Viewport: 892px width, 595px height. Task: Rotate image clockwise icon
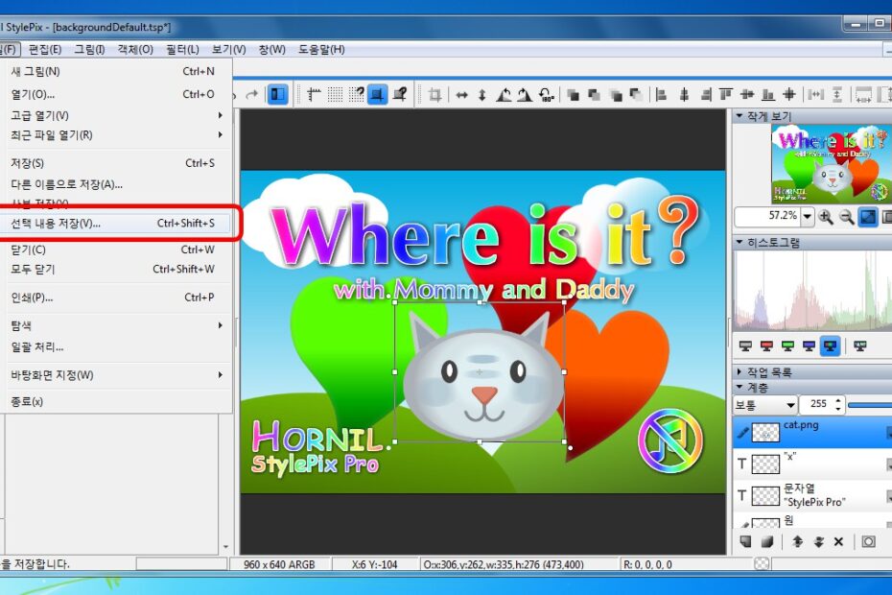(525, 94)
